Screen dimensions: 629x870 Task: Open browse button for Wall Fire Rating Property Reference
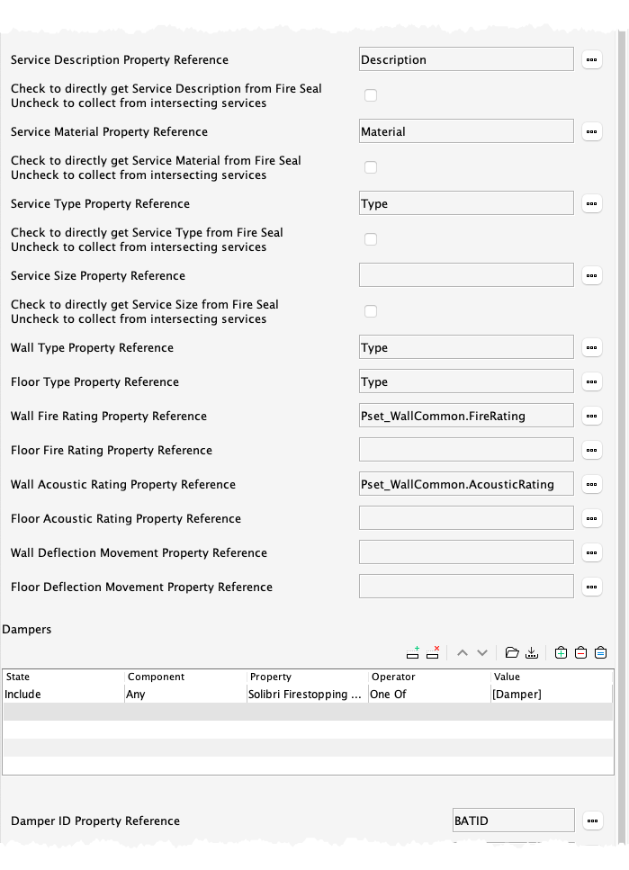pyautogui.click(x=592, y=417)
